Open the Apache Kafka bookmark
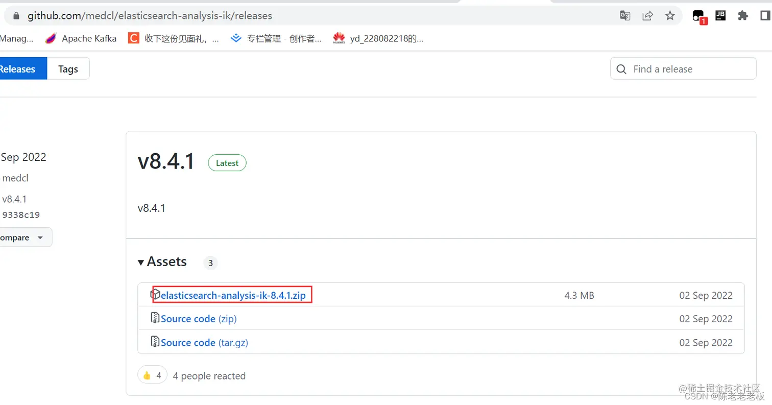The width and height of the screenshot is (772, 405). (81, 38)
